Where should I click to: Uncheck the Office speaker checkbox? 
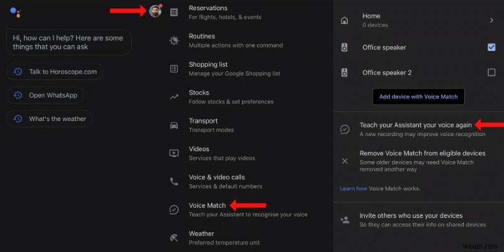point(491,47)
